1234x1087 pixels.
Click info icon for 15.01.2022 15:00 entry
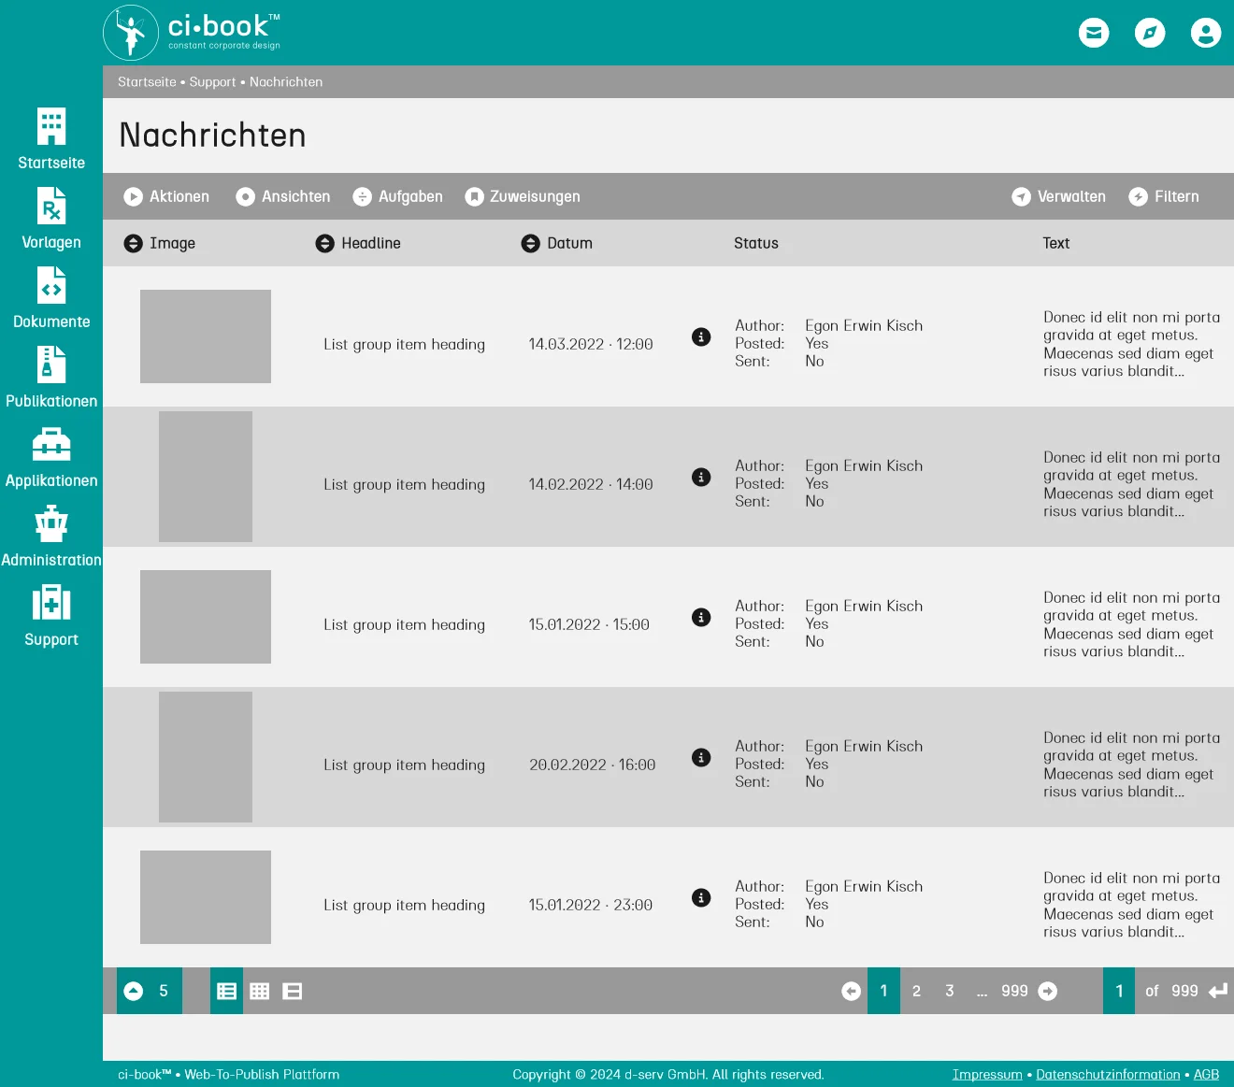(x=701, y=617)
